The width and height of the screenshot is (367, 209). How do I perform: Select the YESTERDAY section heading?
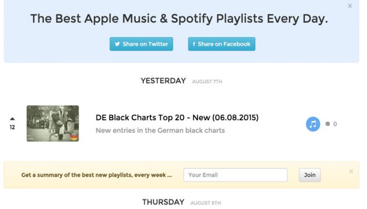point(163,80)
